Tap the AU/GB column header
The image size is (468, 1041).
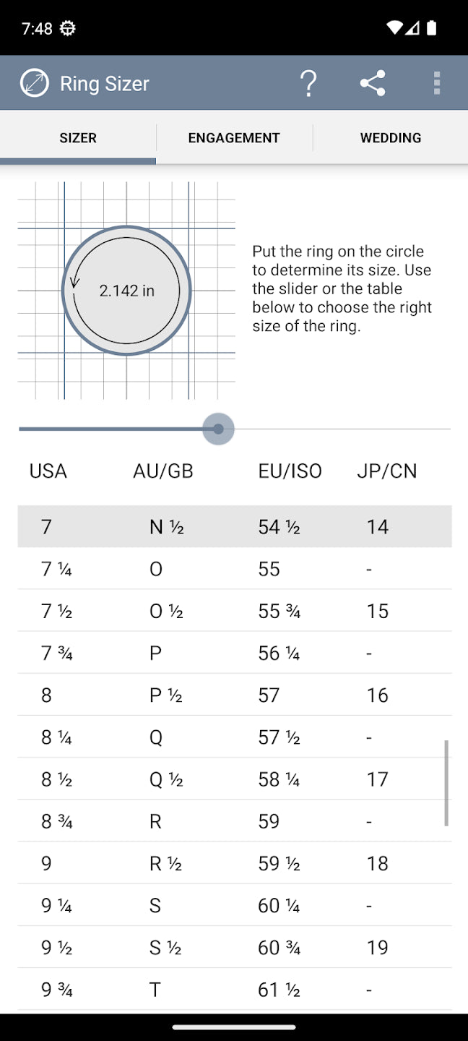pos(163,471)
